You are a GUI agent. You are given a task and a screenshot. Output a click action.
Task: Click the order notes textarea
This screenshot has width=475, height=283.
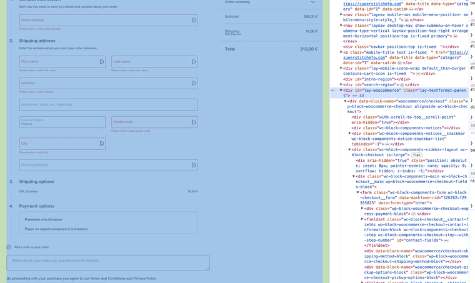click(108, 262)
